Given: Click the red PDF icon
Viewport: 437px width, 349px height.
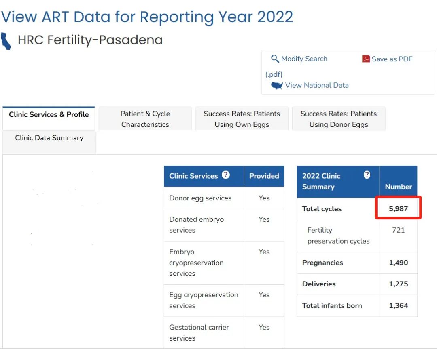Looking at the screenshot, I should click(x=366, y=59).
